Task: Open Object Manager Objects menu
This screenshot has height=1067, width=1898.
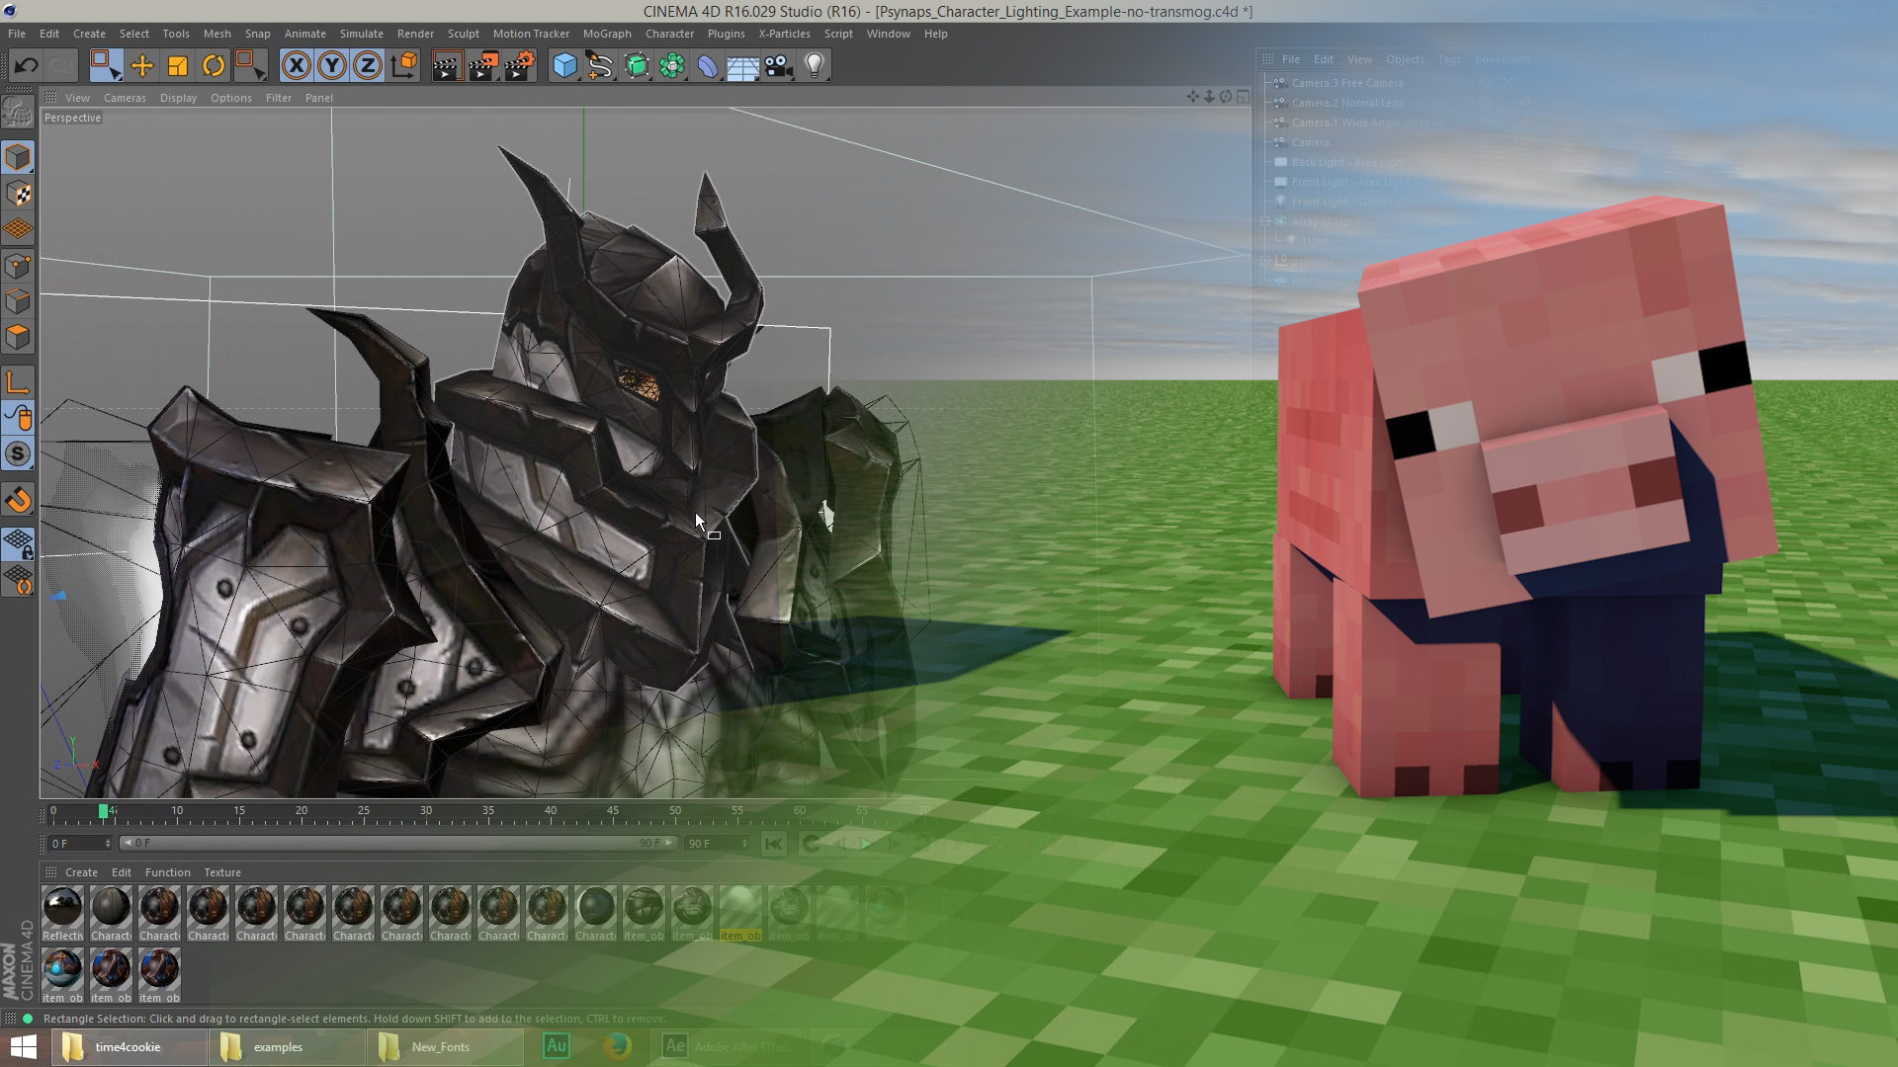Action: click(x=1405, y=59)
